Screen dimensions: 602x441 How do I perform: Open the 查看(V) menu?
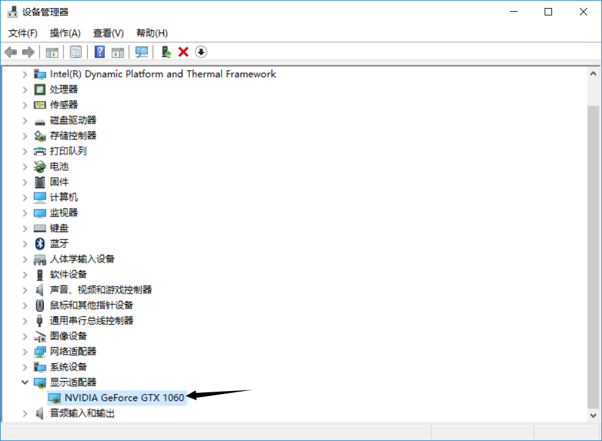[x=108, y=33]
